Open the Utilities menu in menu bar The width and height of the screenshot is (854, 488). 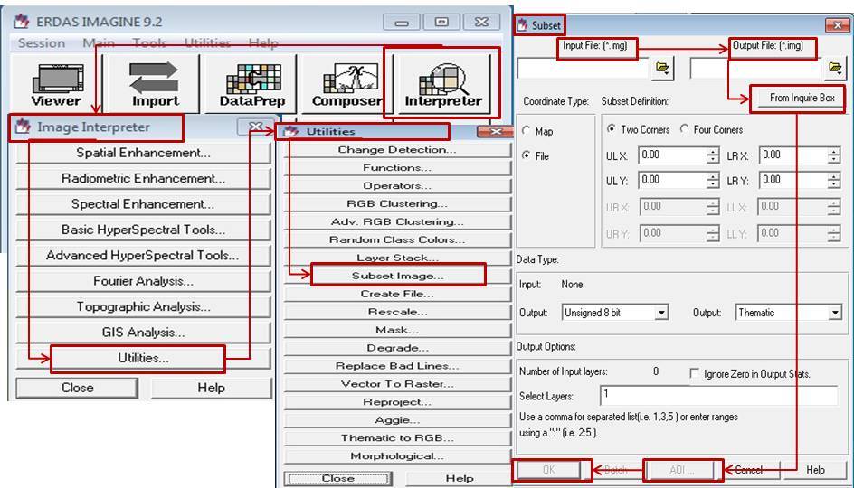[x=207, y=43]
